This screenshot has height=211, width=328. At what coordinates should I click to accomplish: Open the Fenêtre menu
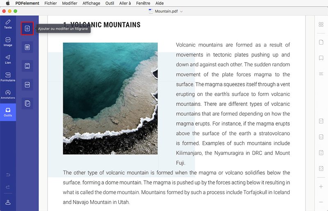143,3
